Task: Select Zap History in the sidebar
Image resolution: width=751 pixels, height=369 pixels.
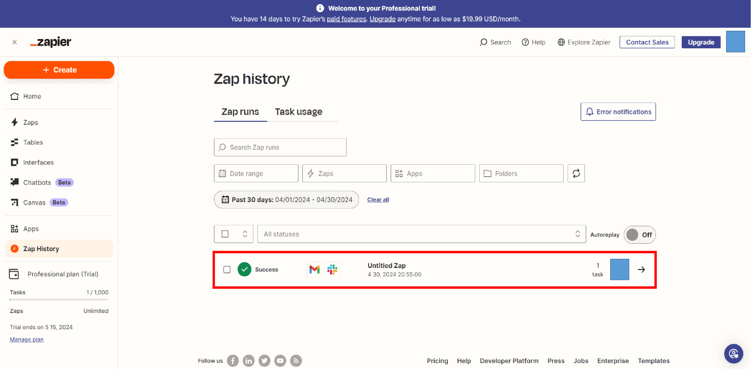Action: click(59, 249)
